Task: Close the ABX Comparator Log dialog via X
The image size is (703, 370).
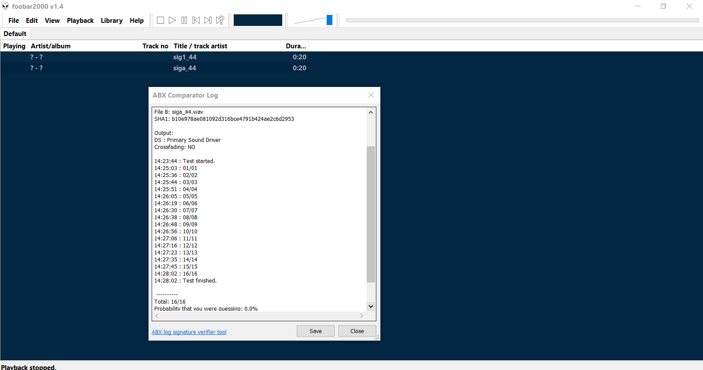Action: pyautogui.click(x=371, y=95)
